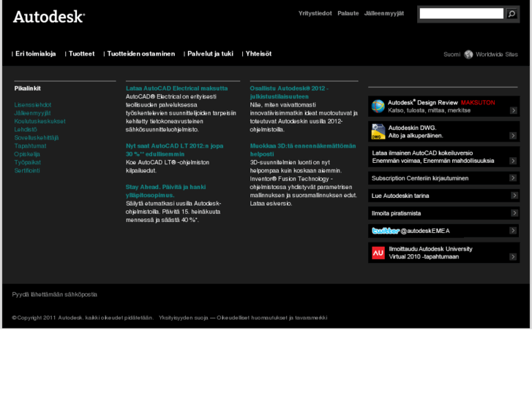Open Lataa AutoCAD Electrical maksutta headline
532x398 pixels.
click(x=177, y=88)
